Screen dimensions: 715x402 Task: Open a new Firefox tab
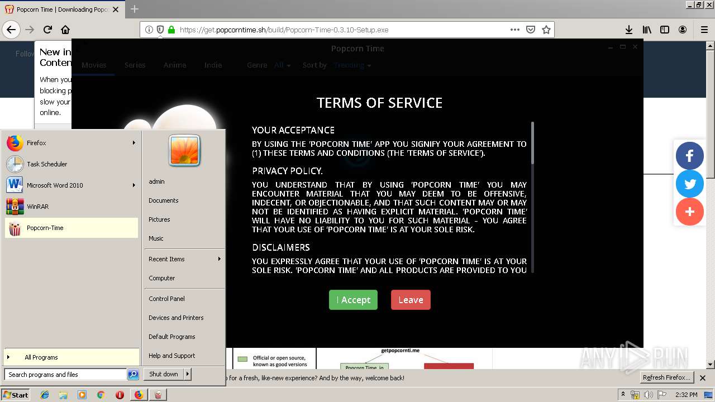(135, 9)
